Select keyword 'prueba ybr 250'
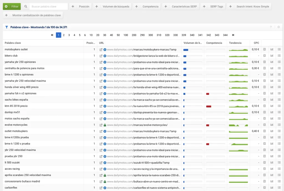Viewport: 284px width, 191px height. coord(14,156)
